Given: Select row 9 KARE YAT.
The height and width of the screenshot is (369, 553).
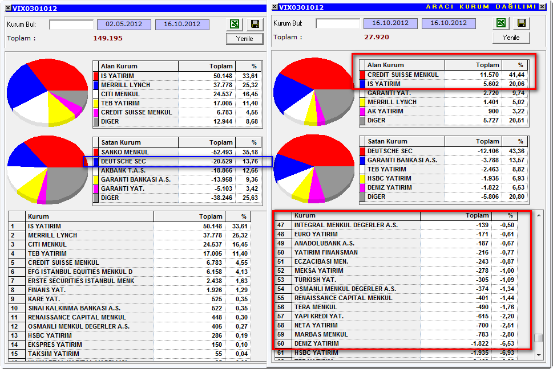Looking at the screenshot, I should point(130,300).
